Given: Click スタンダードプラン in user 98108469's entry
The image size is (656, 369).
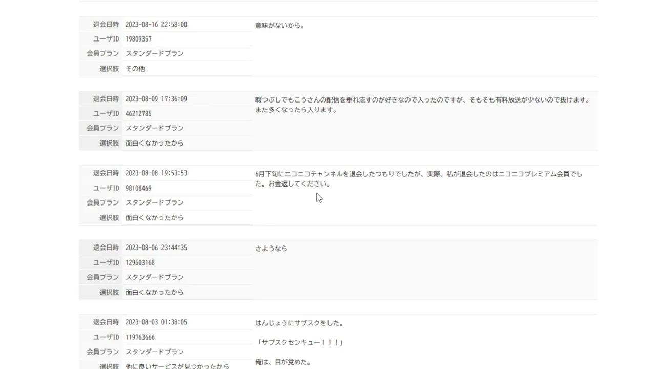Looking at the screenshot, I should [155, 202].
